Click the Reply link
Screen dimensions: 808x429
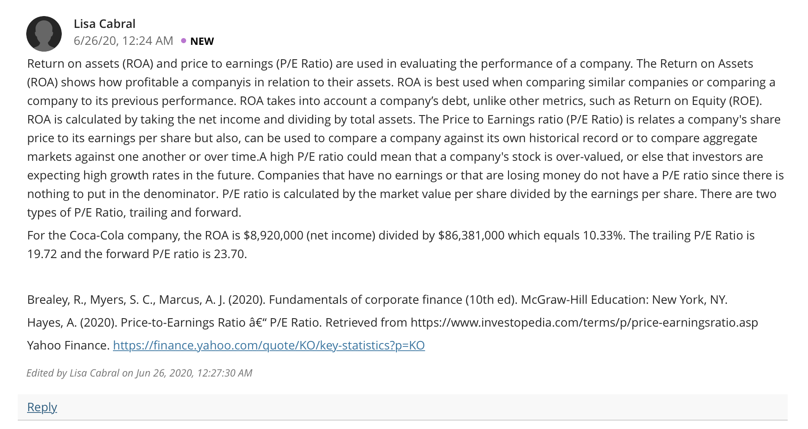[42, 407]
